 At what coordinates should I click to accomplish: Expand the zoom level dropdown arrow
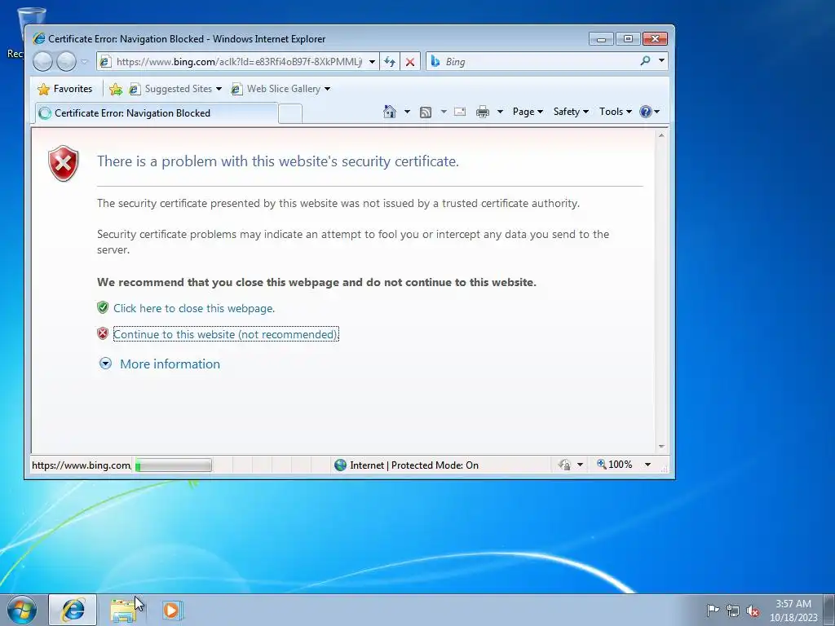tap(648, 465)
